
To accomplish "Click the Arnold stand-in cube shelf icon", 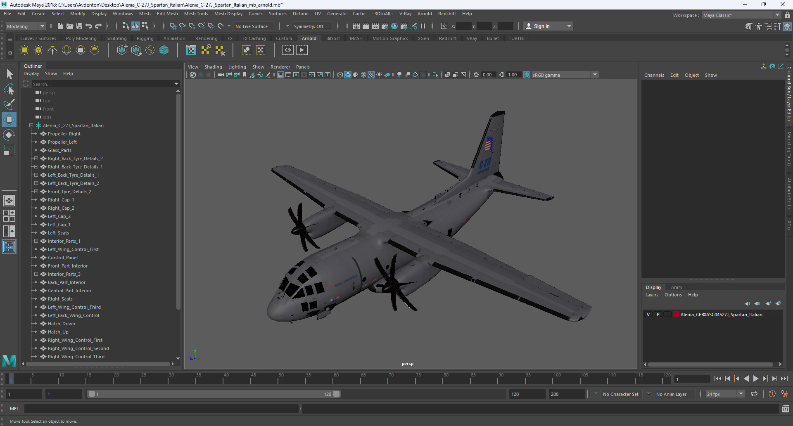I will pyautogui.click(x=122, y=50).
